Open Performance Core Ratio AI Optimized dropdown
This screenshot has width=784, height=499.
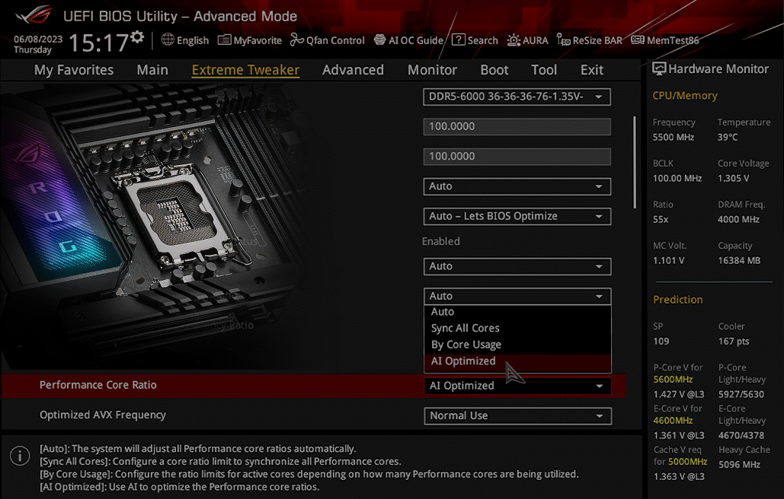coord(517,386)
